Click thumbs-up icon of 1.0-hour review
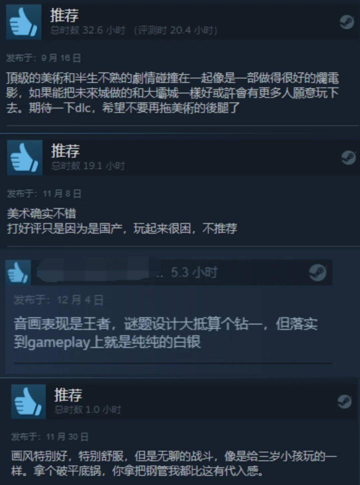 coord(28,402)
